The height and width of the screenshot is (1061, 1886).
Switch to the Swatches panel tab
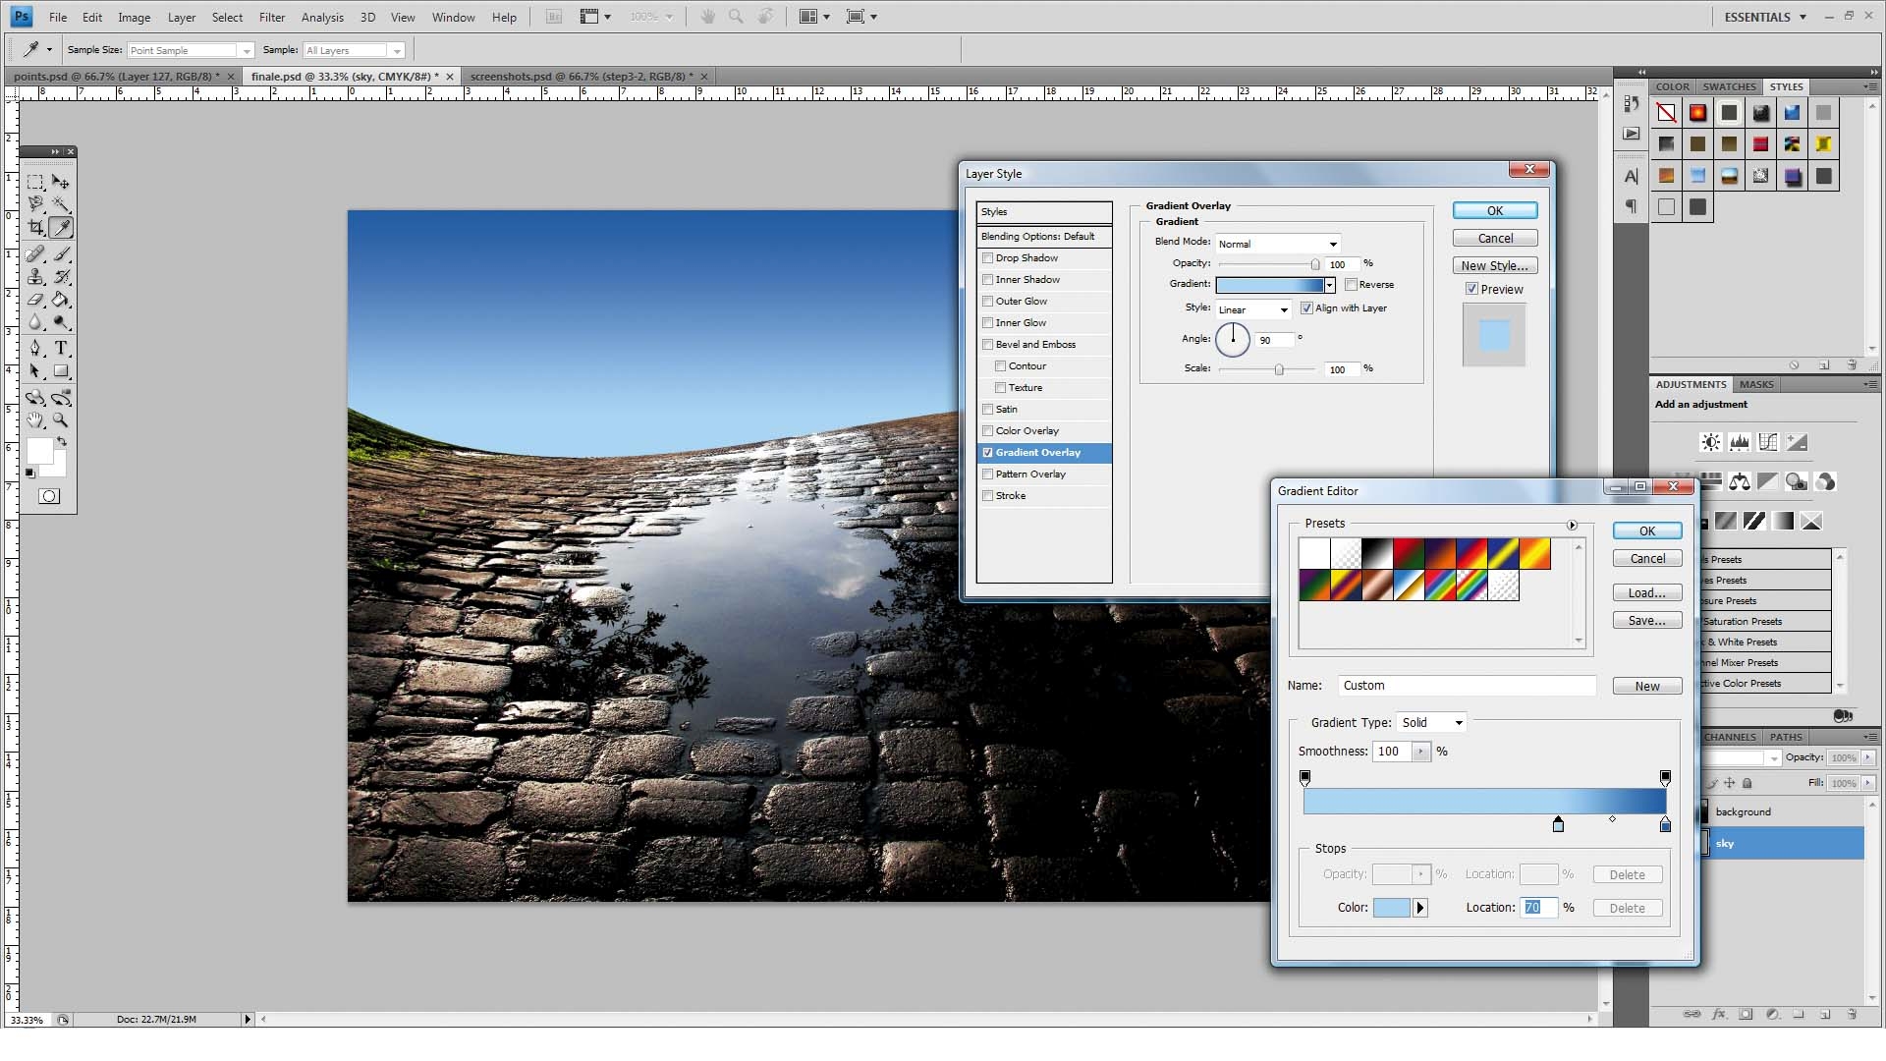(1729, 86)
